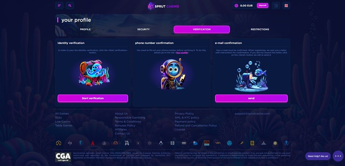This screenshot has width=345, height=166.
Task: Click the treasure chest octopus illustration
Action: 94,73
